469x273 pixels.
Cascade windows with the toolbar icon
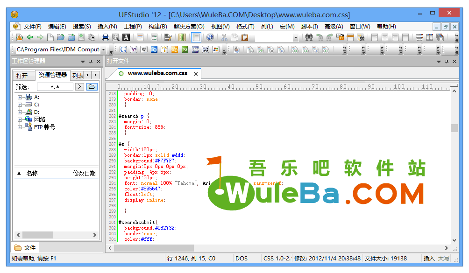(x=440, y=37)
